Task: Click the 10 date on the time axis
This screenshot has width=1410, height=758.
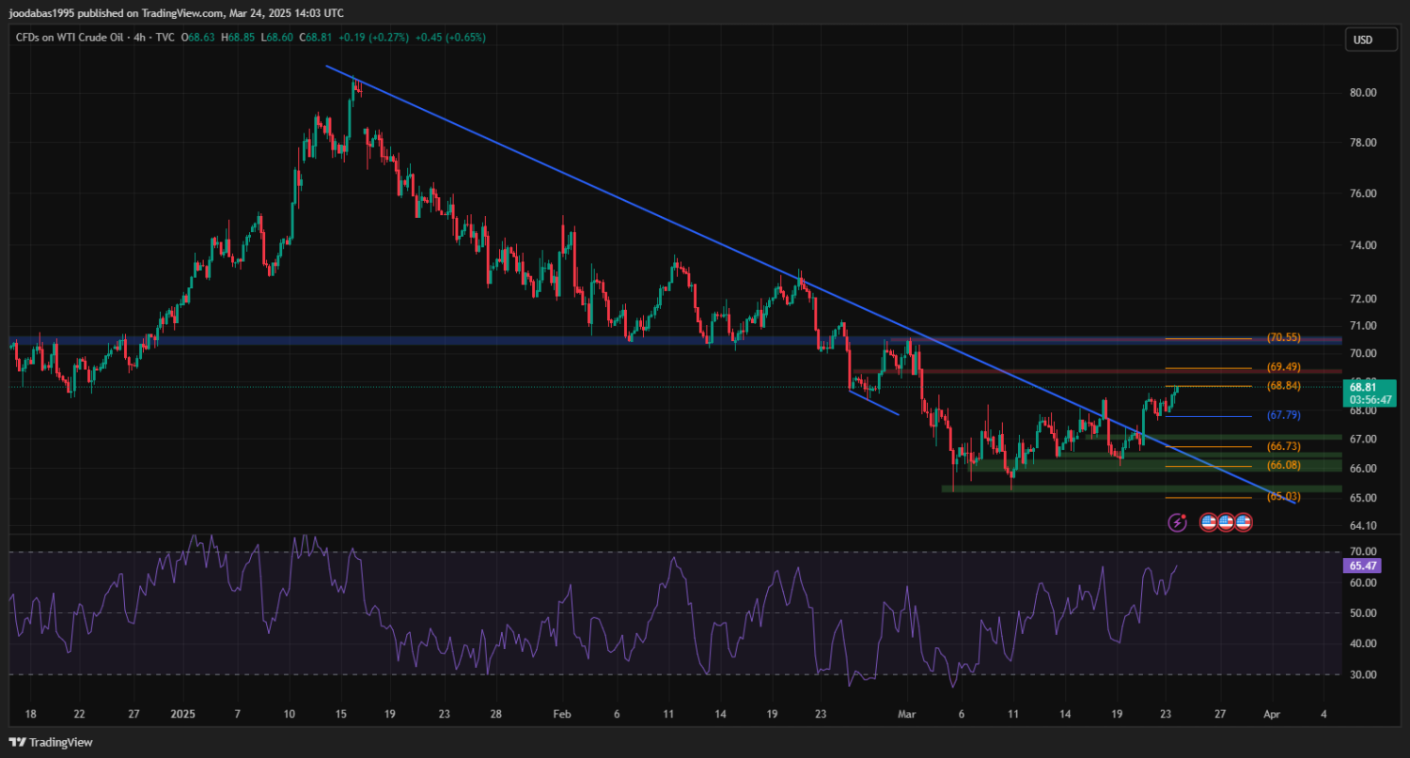Action: click(x=288, y=715)
